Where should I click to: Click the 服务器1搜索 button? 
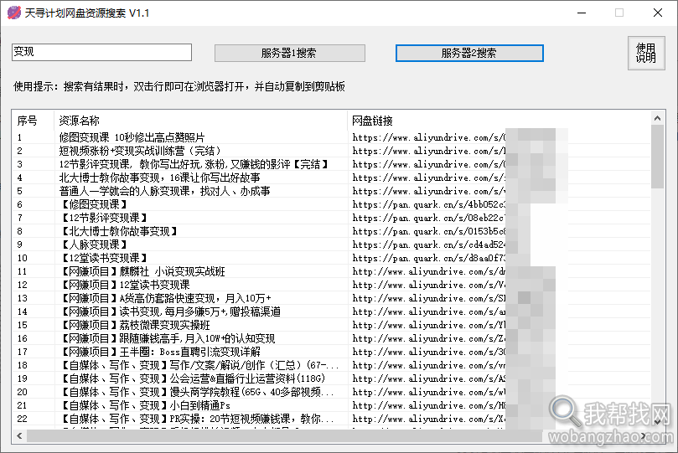290,53
